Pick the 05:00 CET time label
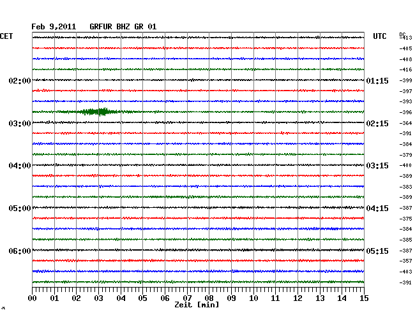The image size is (415, 315). [x=20, y=209]
